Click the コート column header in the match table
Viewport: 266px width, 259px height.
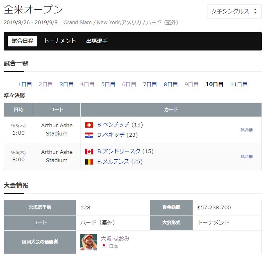tap(57, 110)
